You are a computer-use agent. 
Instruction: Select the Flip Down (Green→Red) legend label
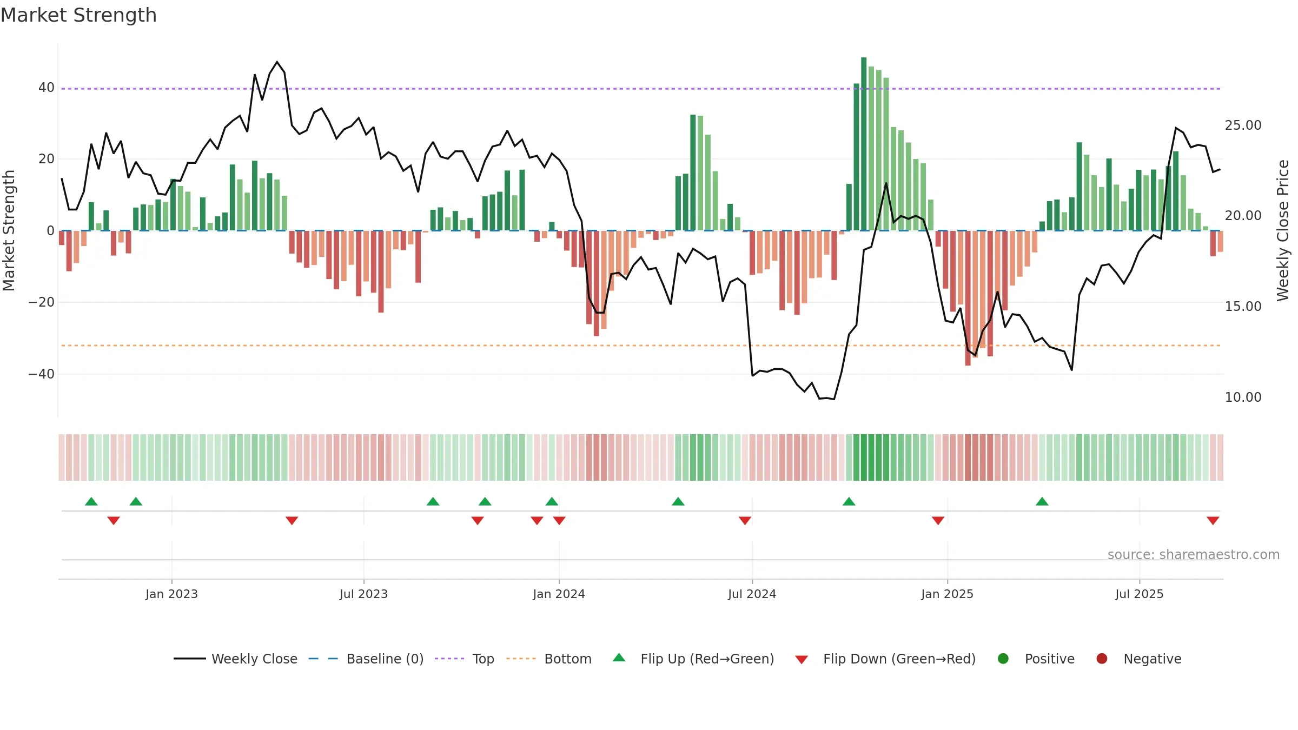coord(899,659)
